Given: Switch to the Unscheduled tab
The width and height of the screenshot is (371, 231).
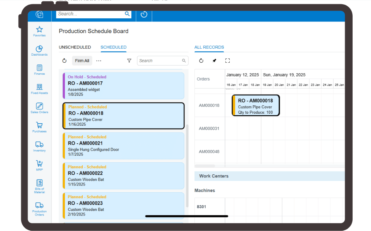Looking at the screenshot, I should 75,47.
